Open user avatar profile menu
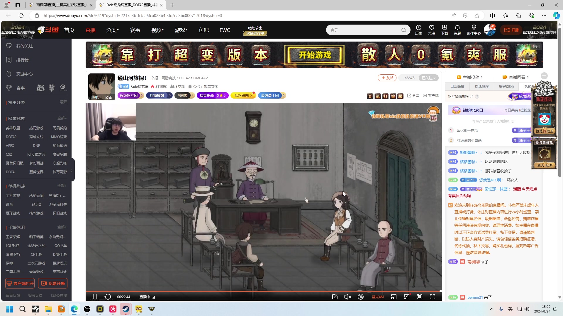The width and height of the screenshot is (563, 316). pos(489,30)
